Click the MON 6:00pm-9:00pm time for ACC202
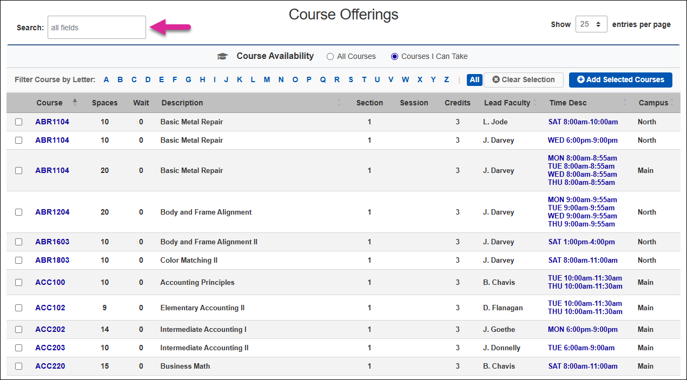Viewport: 687px width, 380px height. point(583,329)
